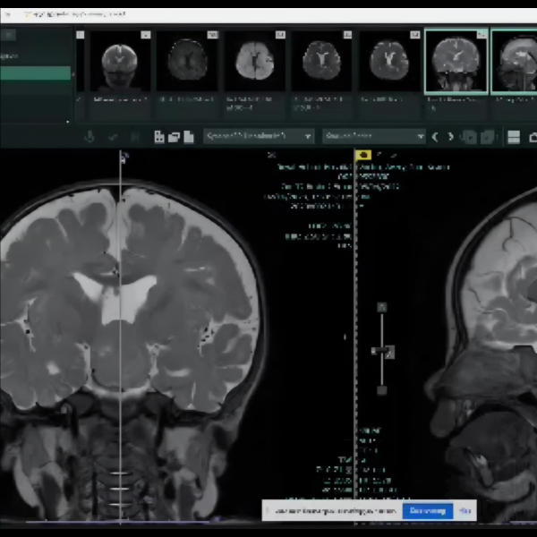Image resolution: width=537 pixels, height=537 pixels.
Task: Click the yellow annotation icon in sagittal viewport
Action: [363, 155]
